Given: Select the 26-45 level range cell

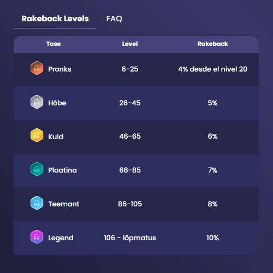Looking at the screenshot, I should 130,103.
